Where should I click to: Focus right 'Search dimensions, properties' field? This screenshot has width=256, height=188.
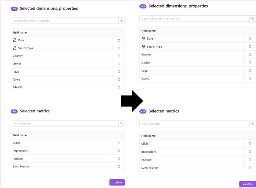195,19
